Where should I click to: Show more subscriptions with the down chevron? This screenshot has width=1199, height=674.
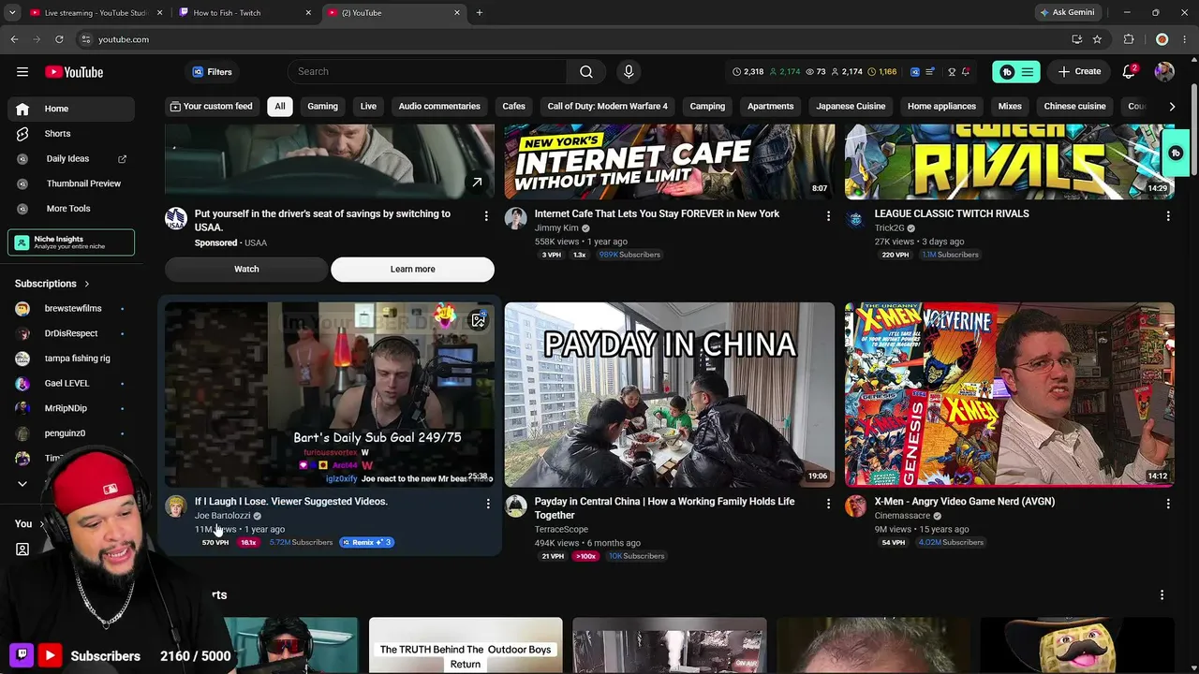tap(22, 484)
